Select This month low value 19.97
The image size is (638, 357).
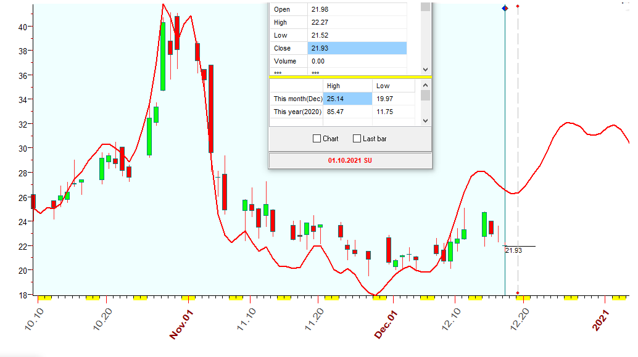coord(394,99)
